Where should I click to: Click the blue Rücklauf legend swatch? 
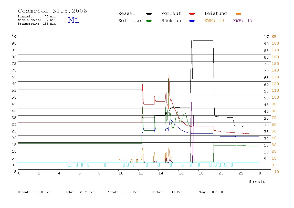[x=192, y=21]
